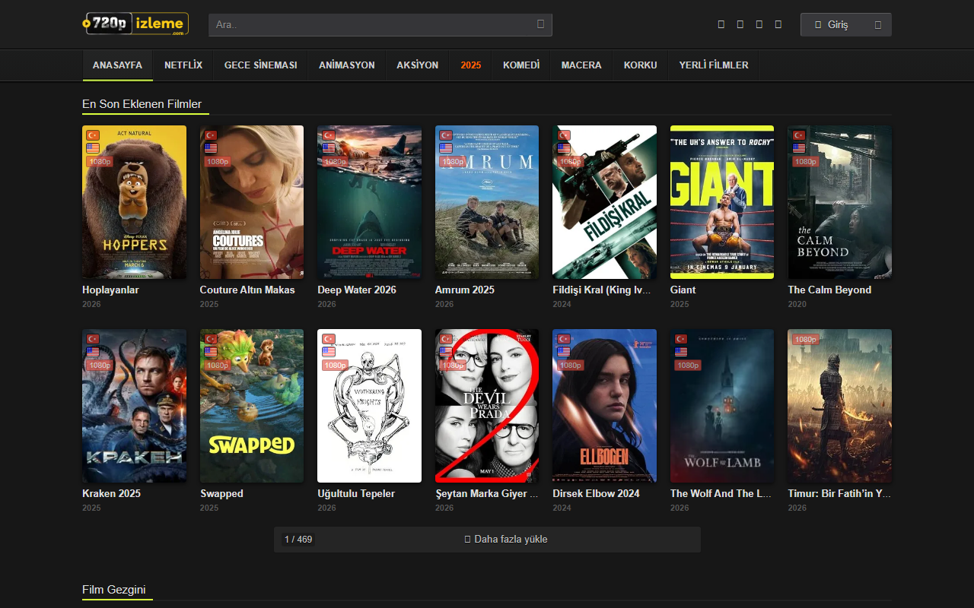The height and width of the screenshot is (608, 974).
Task: Click the 1080p badge on Şeytan Marka Giyer poster
Action: coord(453,366)
